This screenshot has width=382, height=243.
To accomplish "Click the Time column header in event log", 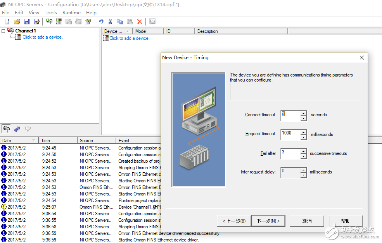I will point(58,140).
